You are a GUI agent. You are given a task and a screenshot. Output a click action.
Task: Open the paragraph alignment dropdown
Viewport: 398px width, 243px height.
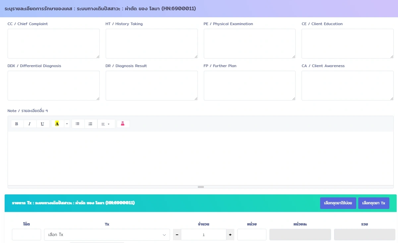(106, 124)
